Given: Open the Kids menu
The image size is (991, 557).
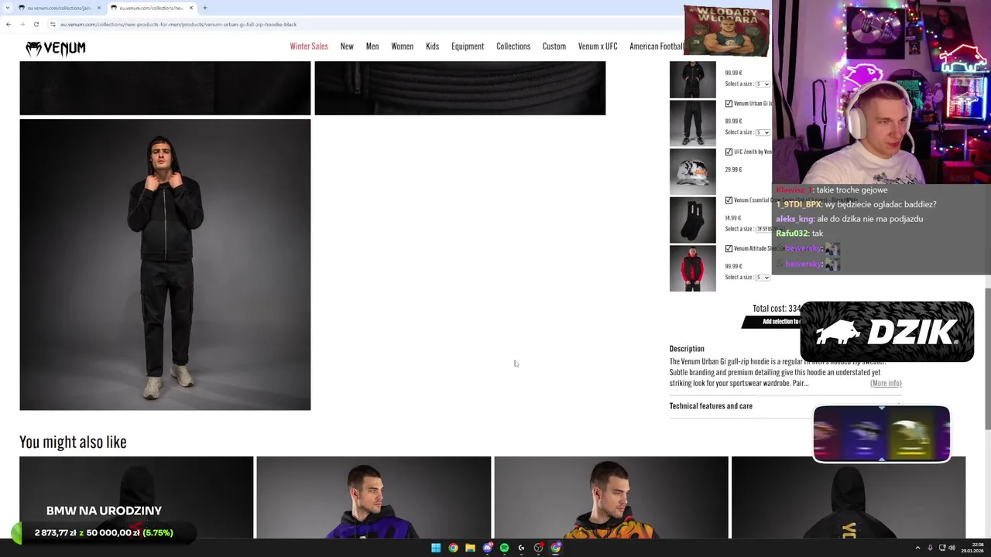Looking at the screenshot, I should tap(432, 46).
